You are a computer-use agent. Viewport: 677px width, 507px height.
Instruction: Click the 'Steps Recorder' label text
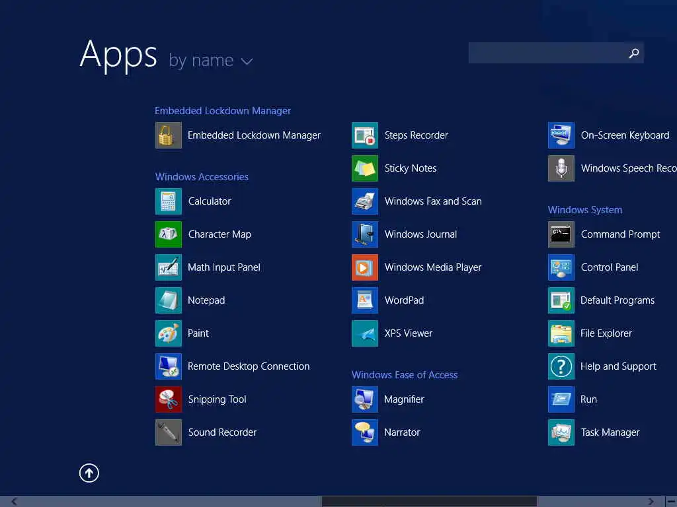(x=417, y=135)
